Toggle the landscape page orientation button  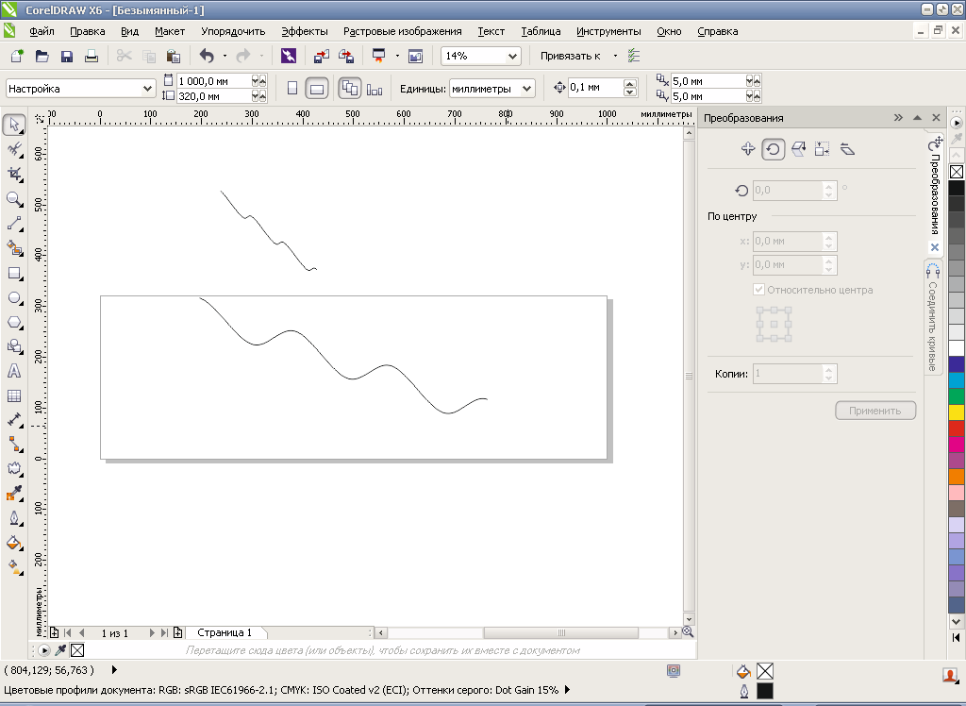[x=318, y=89]
